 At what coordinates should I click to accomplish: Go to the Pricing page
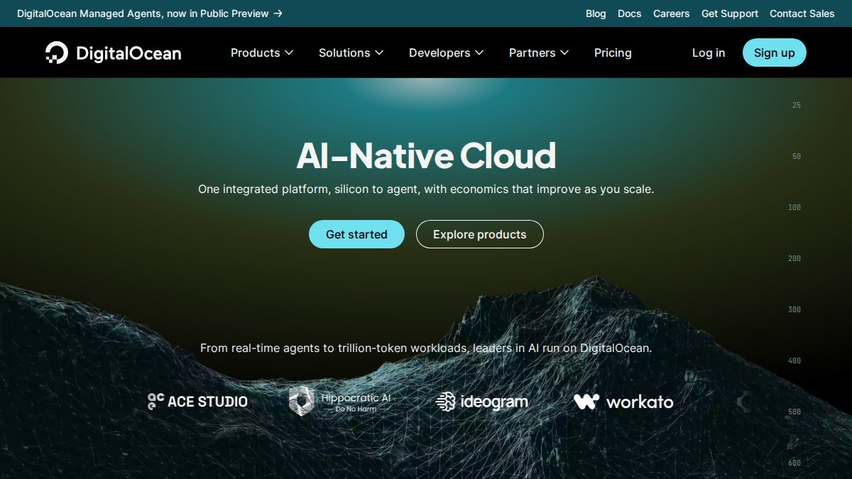coord(613,53)
